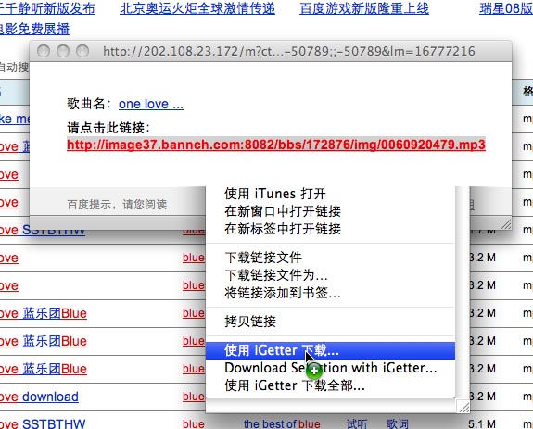The height and width of the screenshot is (429, 533).
Task: Click the 歌曲名： label in popup
Action: [89, 104]
